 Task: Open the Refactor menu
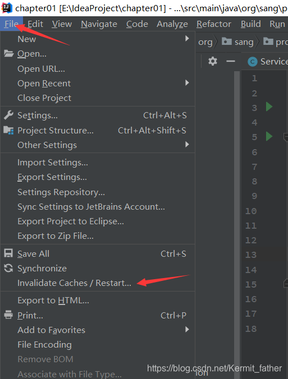tap(214, 24)
